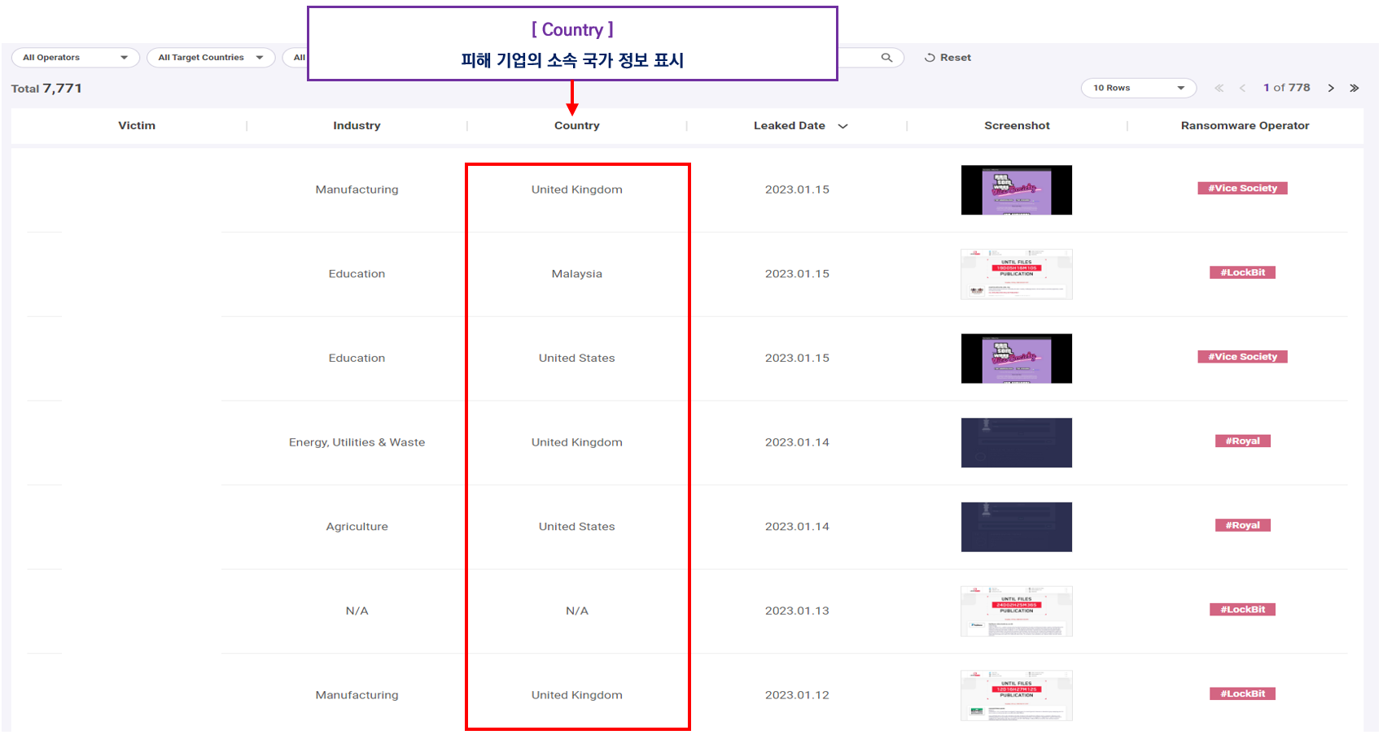Click the search magnifier icon
Image resolution: width=1383 pixels, height=739 pixels.
pyautogui.click(x=886, y=58)
